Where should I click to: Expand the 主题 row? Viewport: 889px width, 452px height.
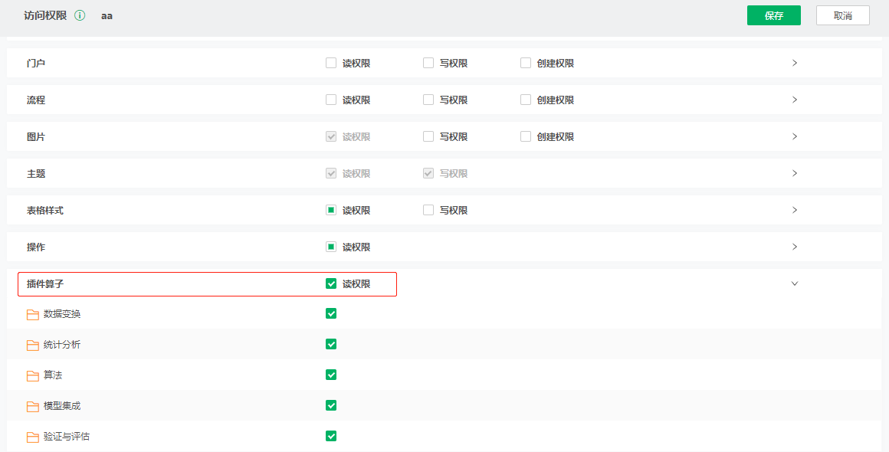pos(795,172)
